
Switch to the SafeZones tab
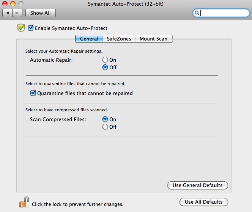(119, 39)
